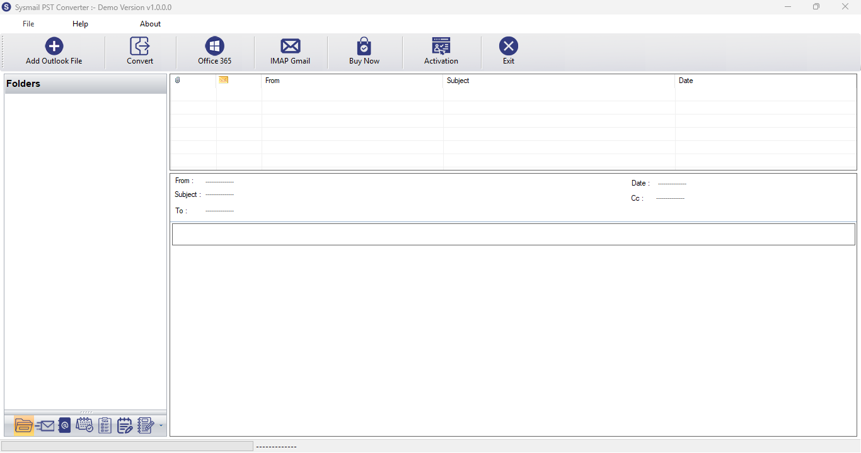Restore down the application window
This screenshot has height=453, width=861.
(816, 7)
